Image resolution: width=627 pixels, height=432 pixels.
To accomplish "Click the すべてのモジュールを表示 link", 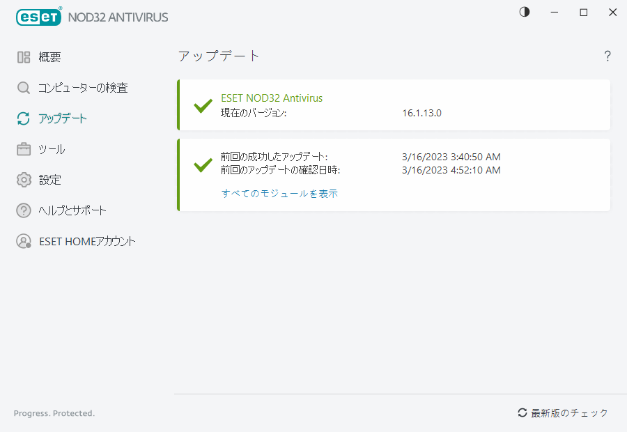I will click(279, 194).
